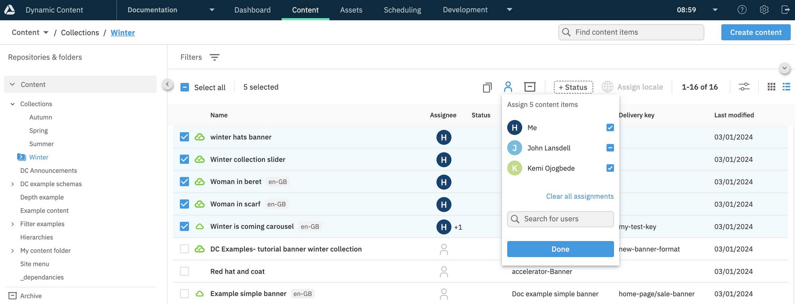Click Kemi Ojogbede's avatar in assign panel
The image size is (795, 304).
click(514, 168)
